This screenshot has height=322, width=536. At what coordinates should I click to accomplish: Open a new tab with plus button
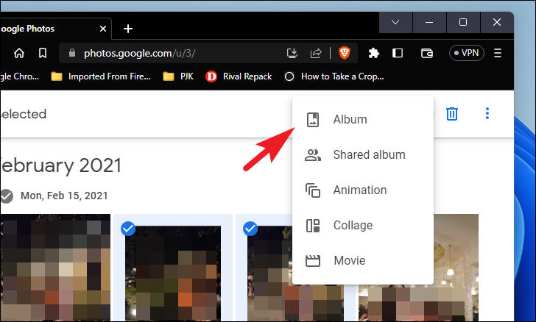[x=128, y=29]
